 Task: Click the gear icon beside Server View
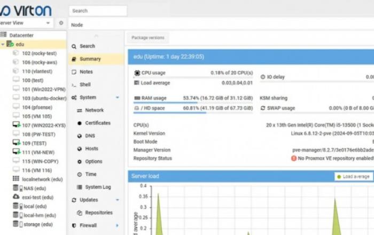61,23
